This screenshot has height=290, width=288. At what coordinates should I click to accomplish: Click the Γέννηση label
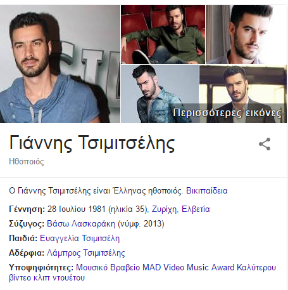27,209
